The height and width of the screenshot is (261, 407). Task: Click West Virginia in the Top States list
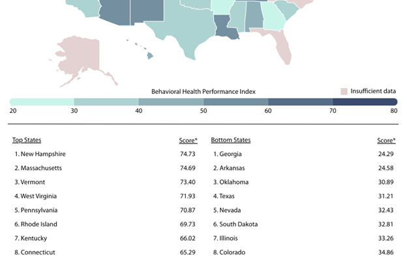[x=43, y=196]
